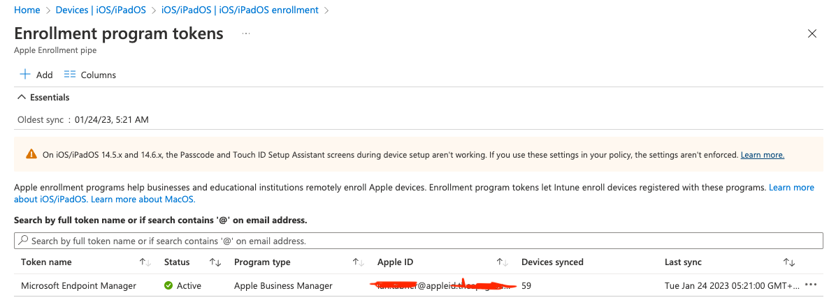This screenshot has height=300, width=829.
Task: Click the devices synced value 59
Action: [526, 286]
